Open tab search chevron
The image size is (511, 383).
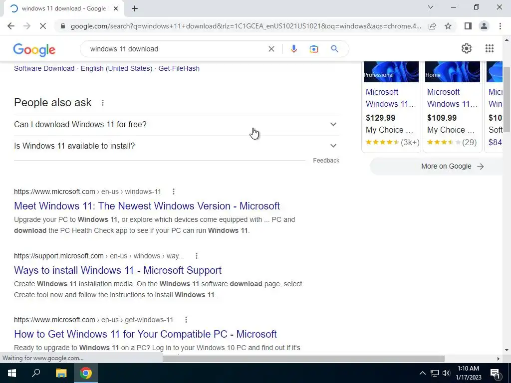point(431,7)
